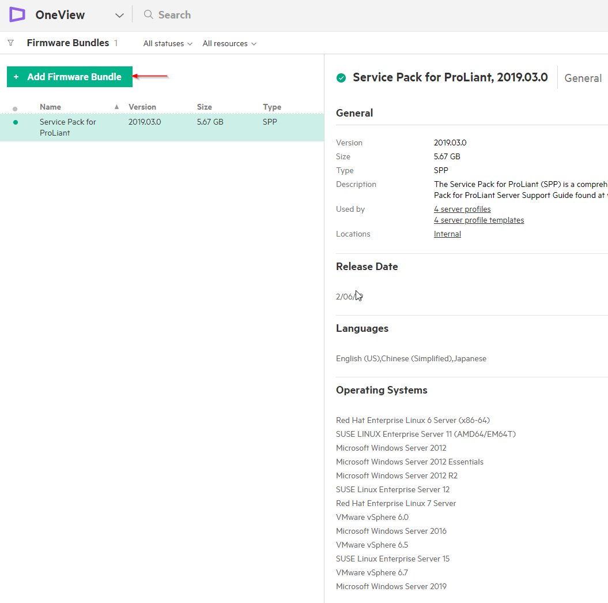This screenshot has height=603, width=608.
Task: Sort list by Name column
Action: coord(50,107)
